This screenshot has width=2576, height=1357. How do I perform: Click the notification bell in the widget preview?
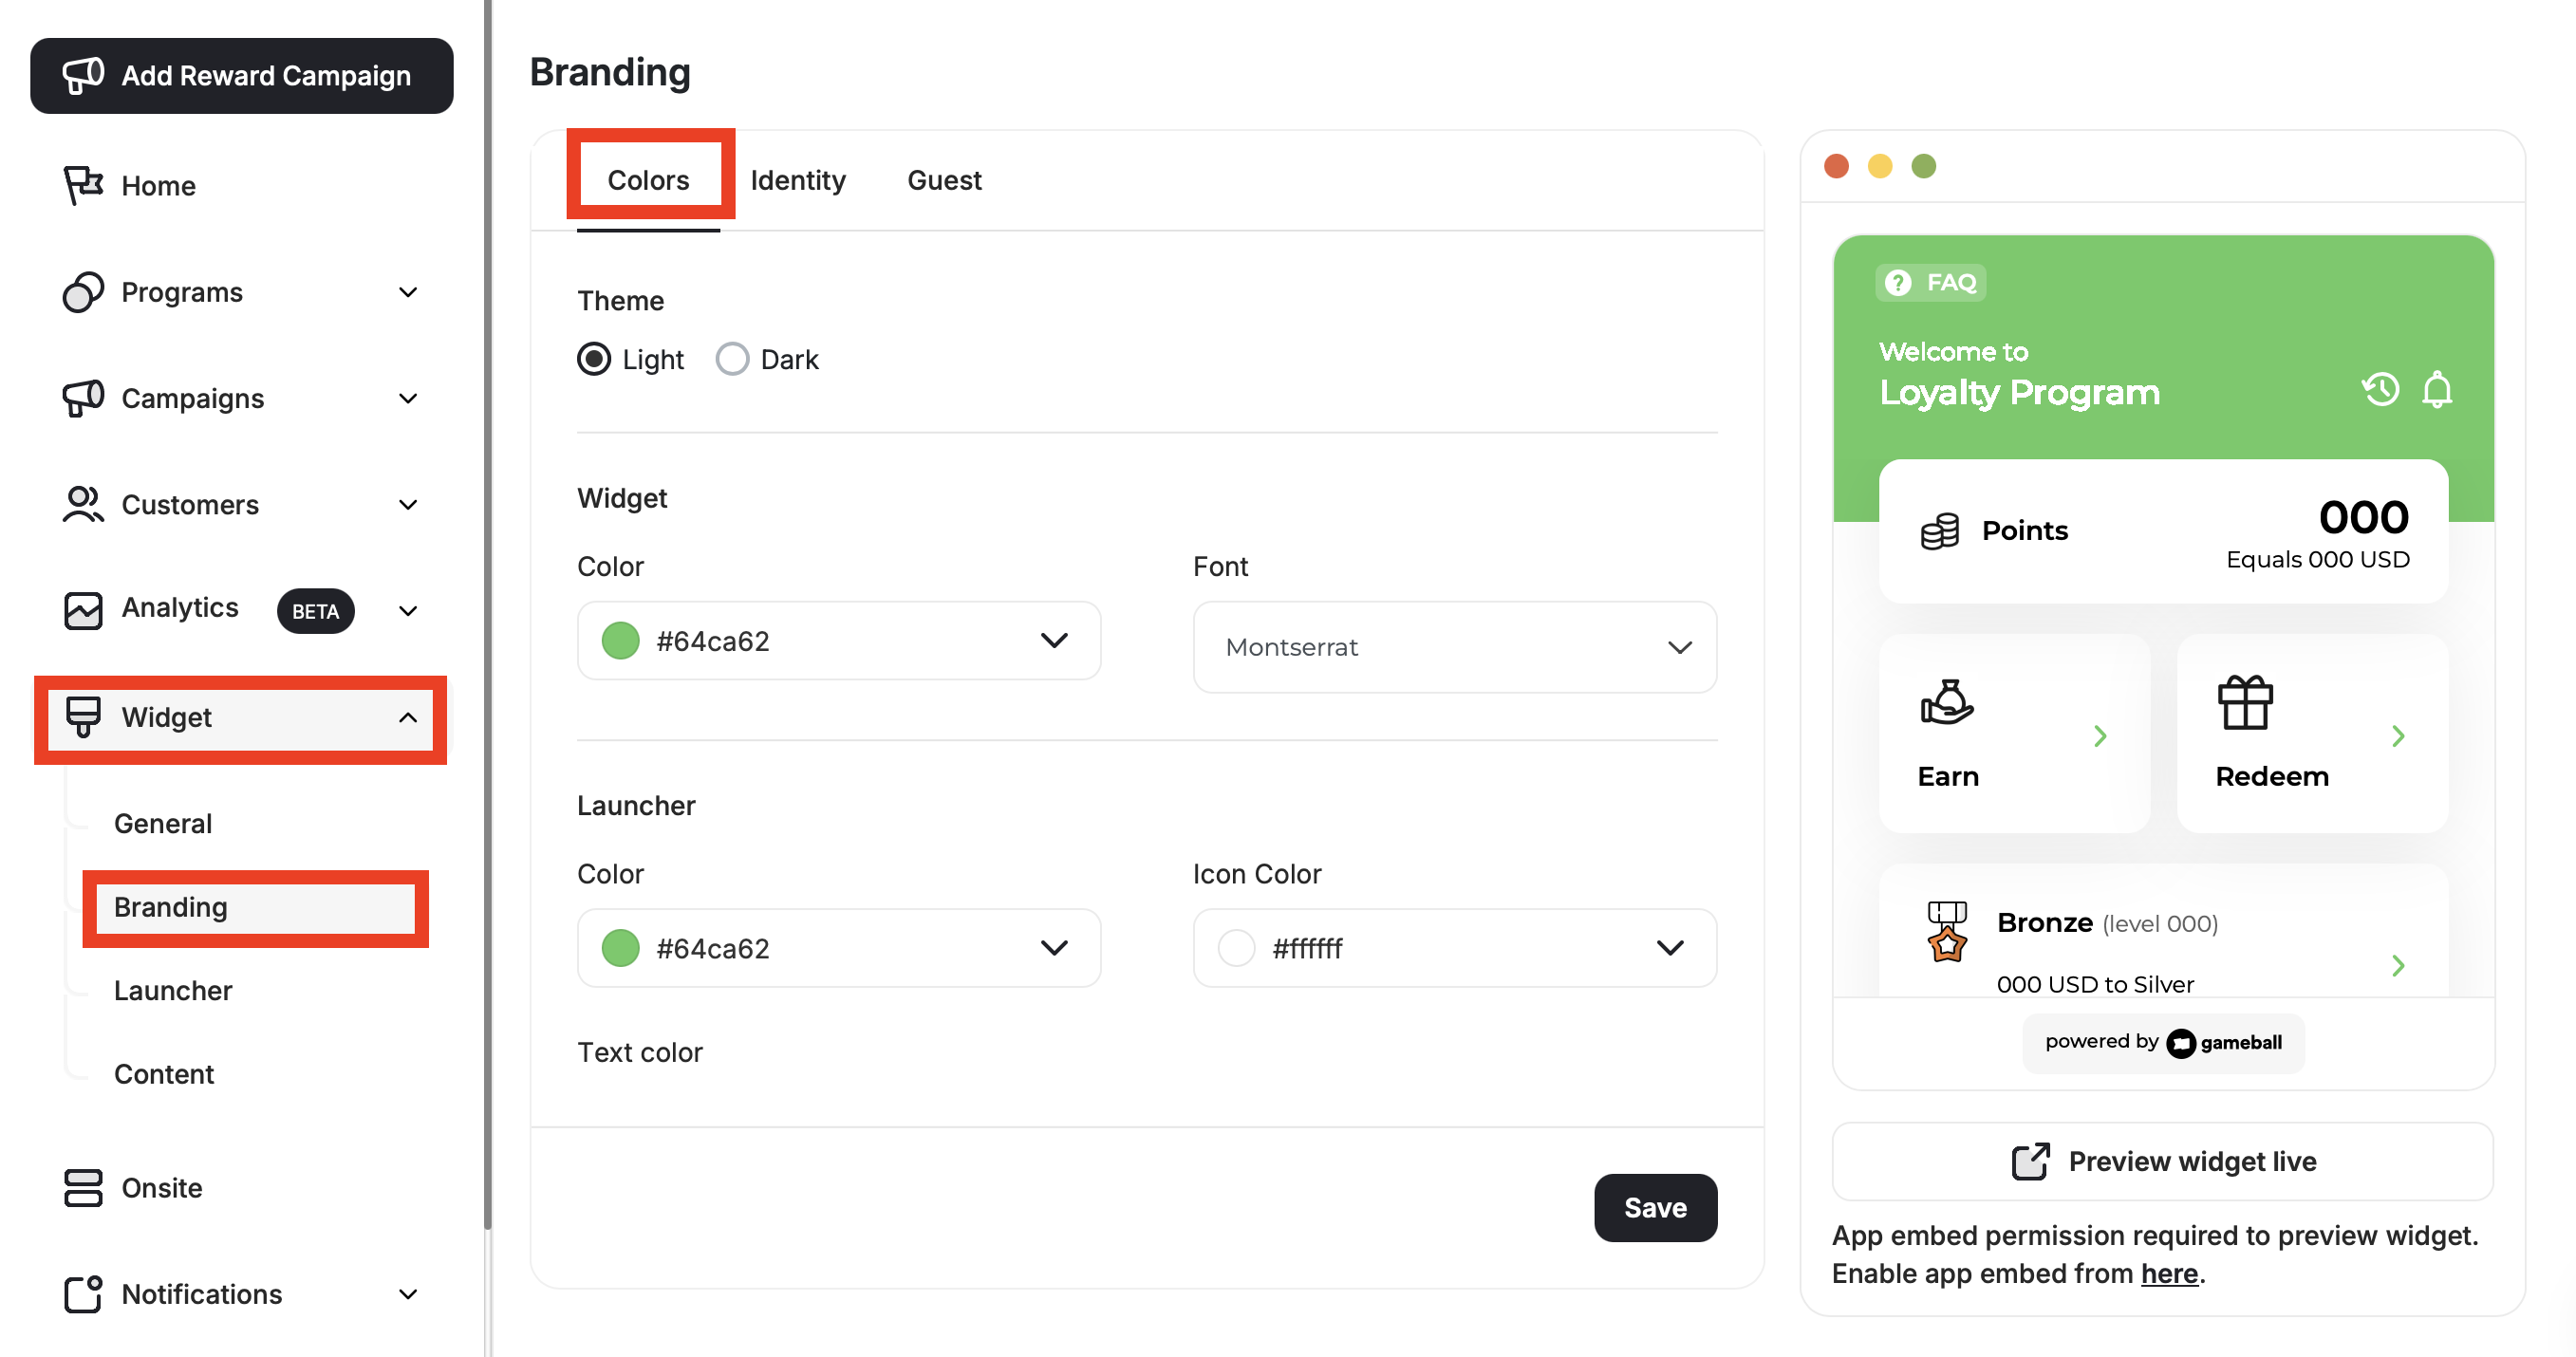2438,389
